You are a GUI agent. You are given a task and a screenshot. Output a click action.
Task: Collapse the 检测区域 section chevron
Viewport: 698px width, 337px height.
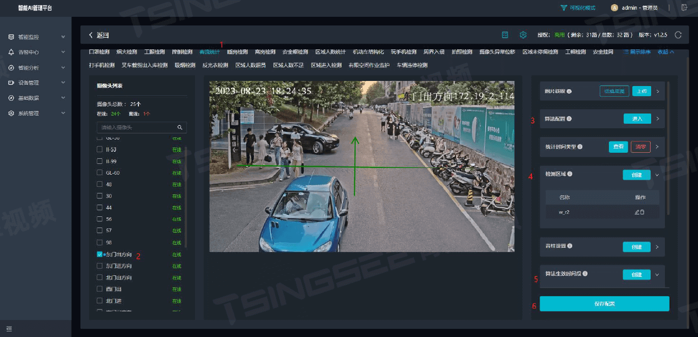pyautogui.click(x=657, y=175)
